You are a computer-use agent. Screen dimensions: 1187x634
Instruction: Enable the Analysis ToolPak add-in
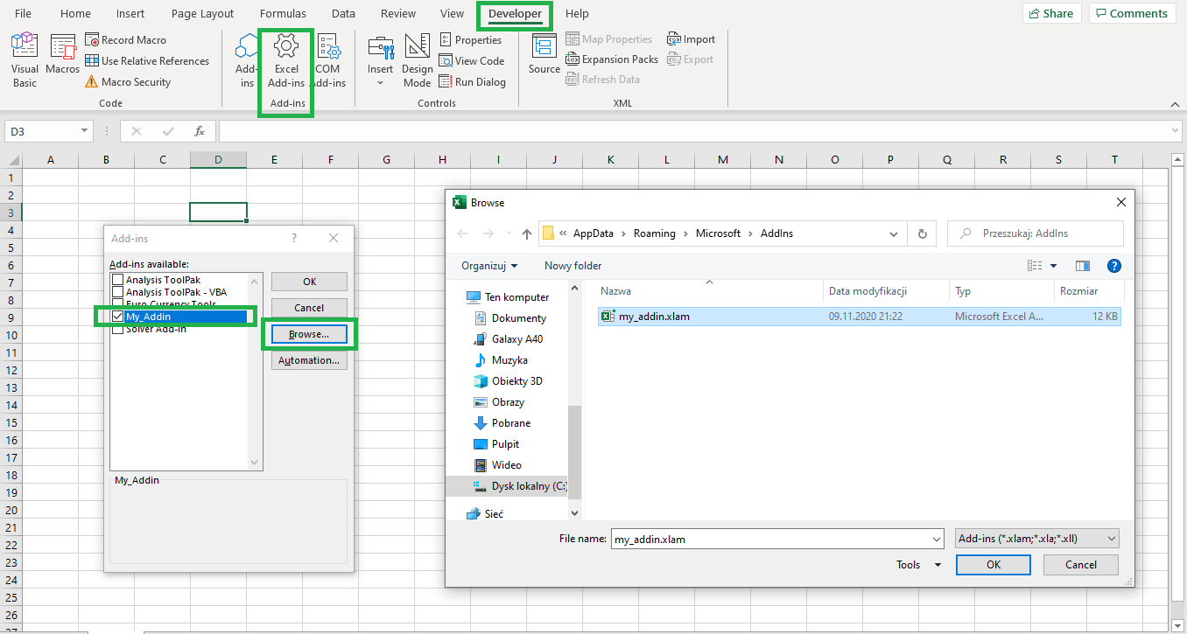(x=119, y=279)
